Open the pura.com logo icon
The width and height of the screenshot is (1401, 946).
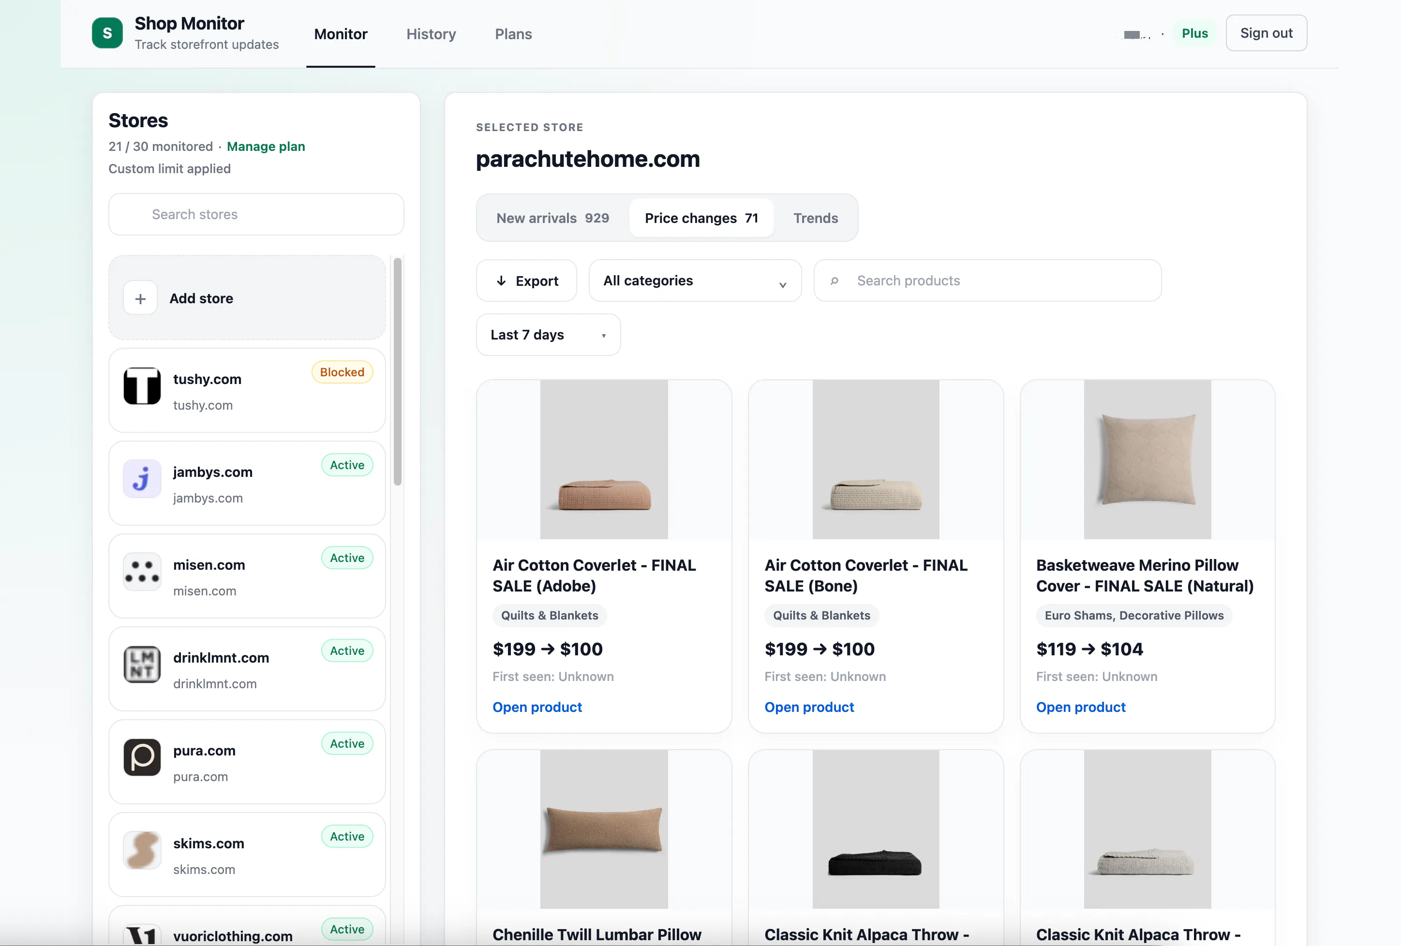click(142, 757)
